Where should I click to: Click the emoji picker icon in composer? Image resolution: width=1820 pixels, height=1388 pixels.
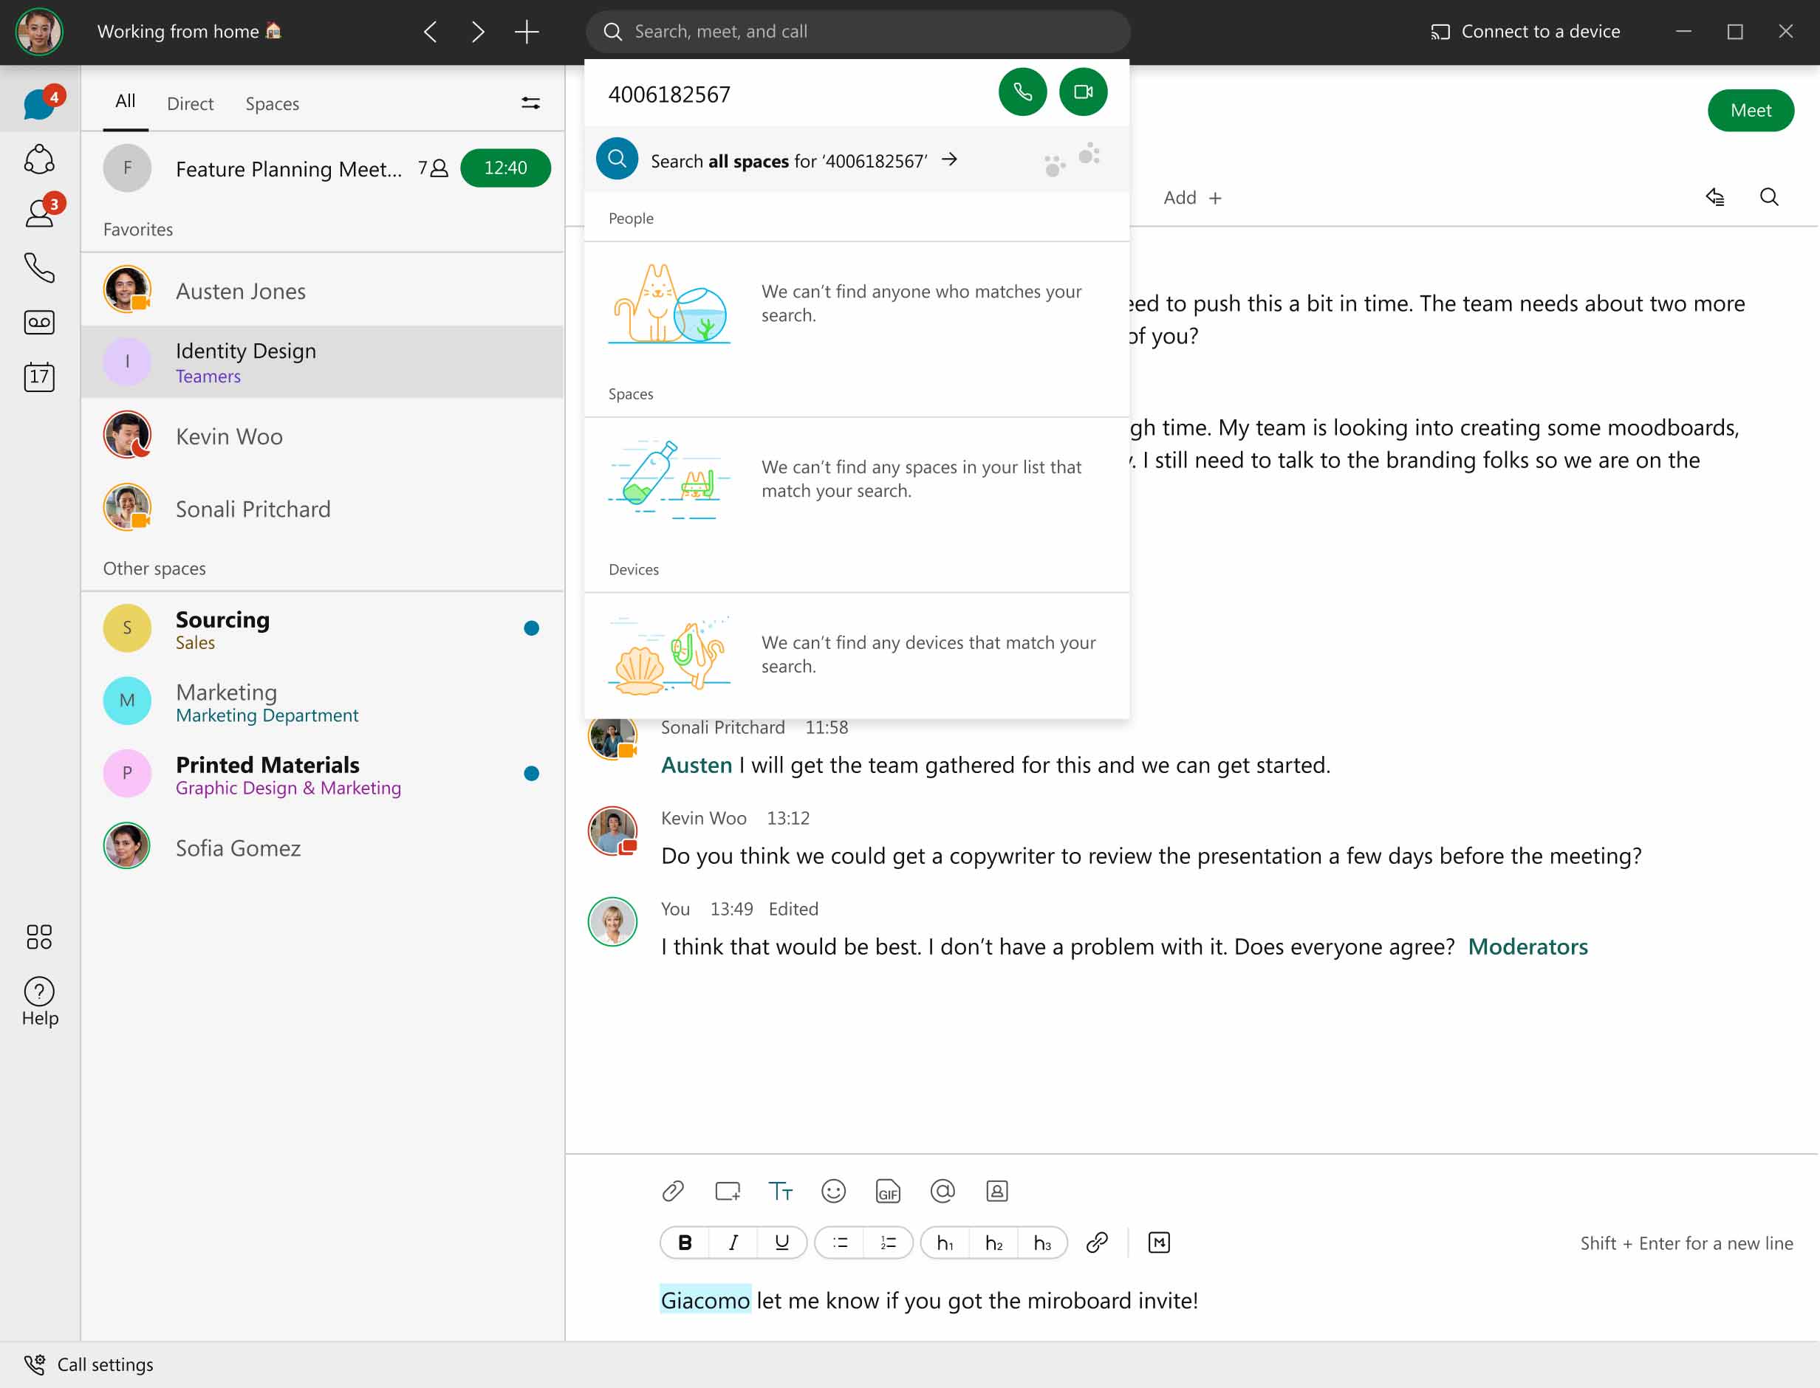tap(832, 1191)
